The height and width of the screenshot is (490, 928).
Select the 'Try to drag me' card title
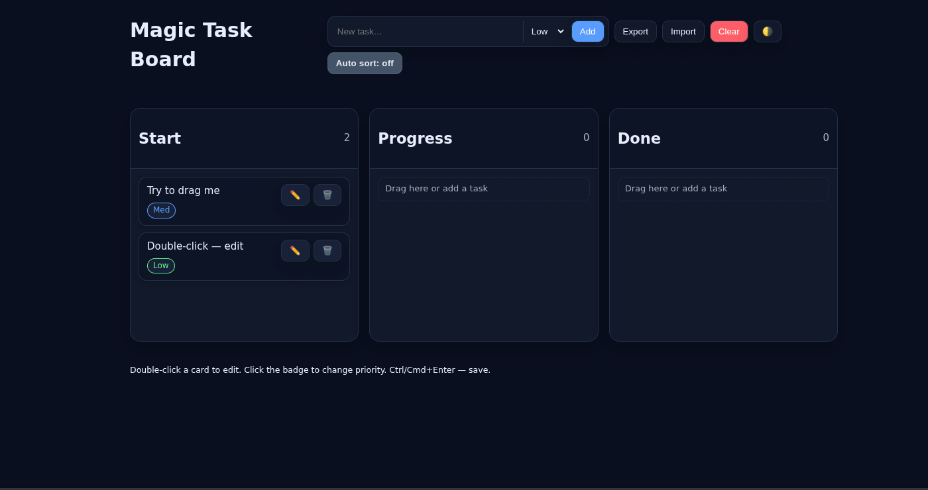(x=184, y=191)
